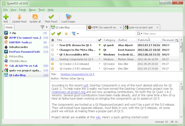185x126 pixels.
Task: Unstar the Qt Creator 2.5 RC released item
Action: (x=52, y=68)
